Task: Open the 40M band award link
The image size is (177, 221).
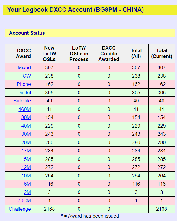Action: [x=26, y=126]
